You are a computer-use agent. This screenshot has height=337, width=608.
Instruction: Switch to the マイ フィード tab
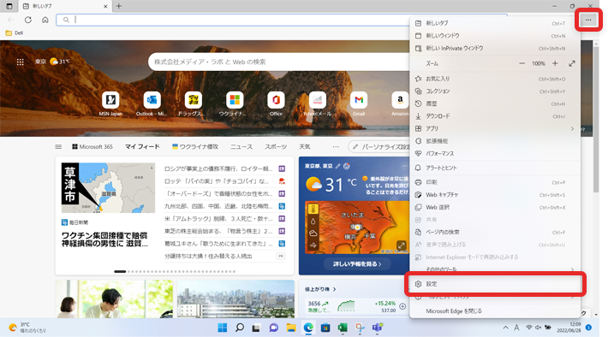(142, 147)
